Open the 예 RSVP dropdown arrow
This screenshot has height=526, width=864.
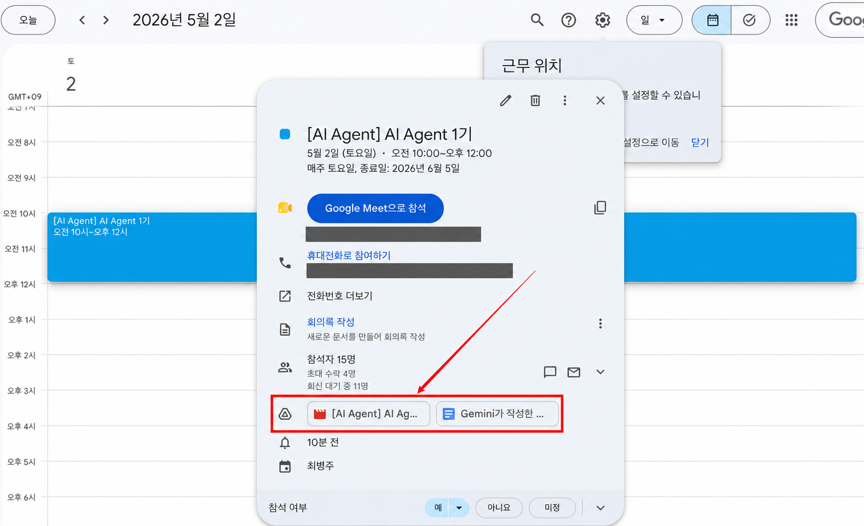coord(459,508)
